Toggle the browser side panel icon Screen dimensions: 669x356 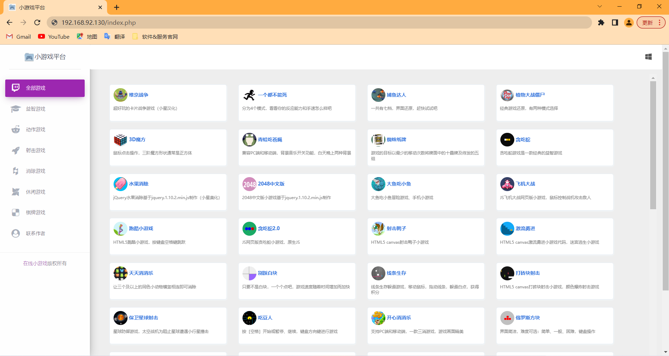click(x=615, y=23)
